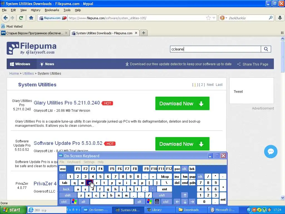Click the bksp key on On-Screen Keyboard
This screenshot has height=214, width=285.
pyautogui.click(x=165, y=176)
